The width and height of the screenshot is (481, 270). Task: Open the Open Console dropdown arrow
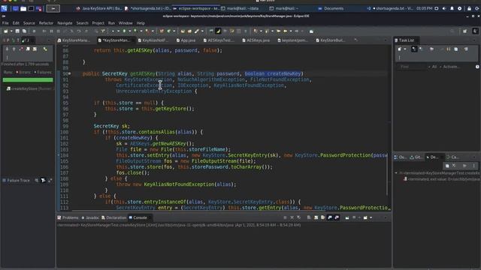click(371, 217)
